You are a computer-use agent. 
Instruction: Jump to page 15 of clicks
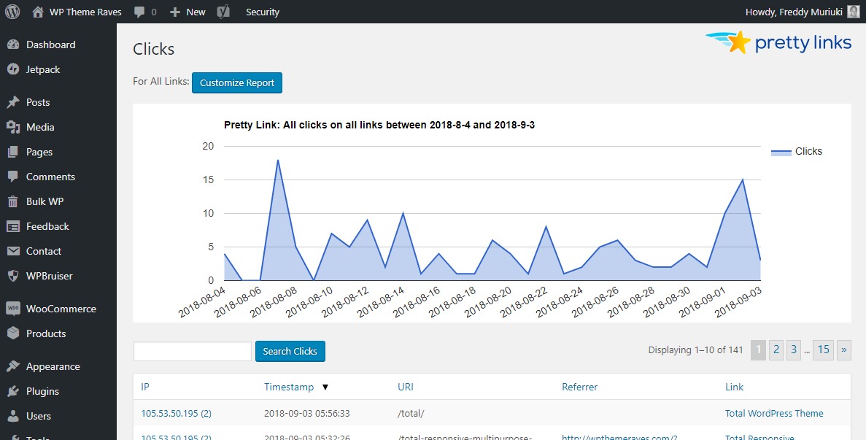click(824, 350)
